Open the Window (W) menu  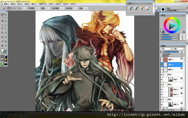(66, 4)
